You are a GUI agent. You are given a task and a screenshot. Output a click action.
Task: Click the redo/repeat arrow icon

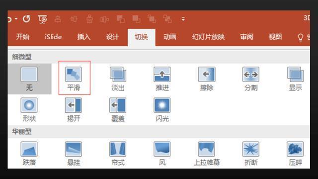[x=26, y=19]
